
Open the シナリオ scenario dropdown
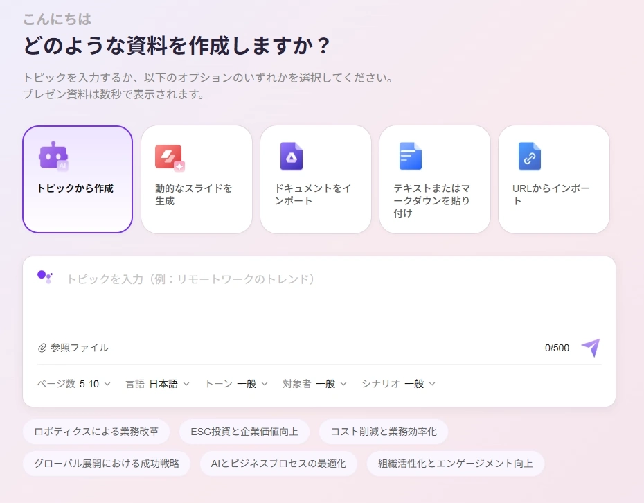tap(398, 384)
